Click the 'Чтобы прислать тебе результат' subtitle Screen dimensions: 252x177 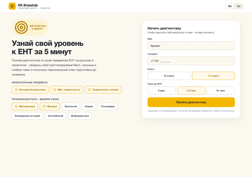pyautogui.click(x=181, y=32)
